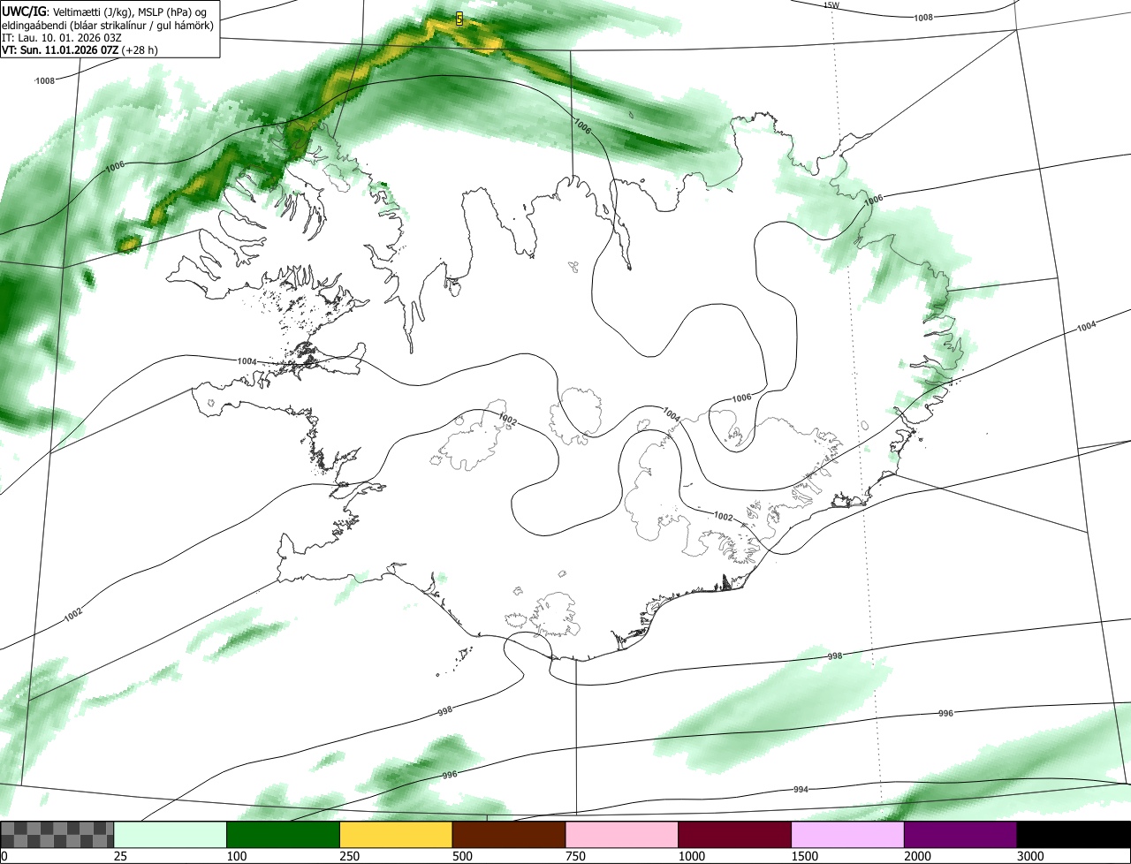Image resolution: width=1131 pixels, height=864 pixels.
Task: Click the purple 2000–3000 legend swatch
Action: click(960, 835)
